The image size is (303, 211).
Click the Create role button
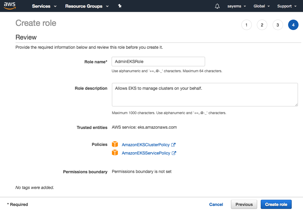276,204
